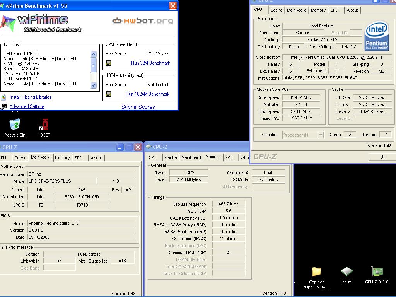
Task: Select Cache tab in the Memory CPU-Z window
Action: coord(171,157)
